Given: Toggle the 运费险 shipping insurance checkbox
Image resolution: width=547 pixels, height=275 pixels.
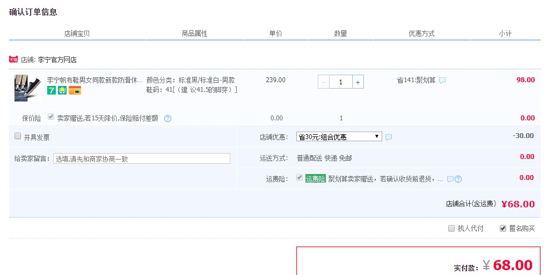Looking at the screenshot, I should pyautogui.click(x=300, y=177).
